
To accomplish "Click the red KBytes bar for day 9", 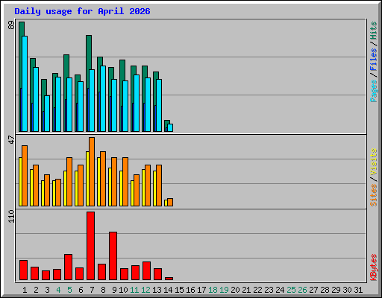I will (113, 256).
